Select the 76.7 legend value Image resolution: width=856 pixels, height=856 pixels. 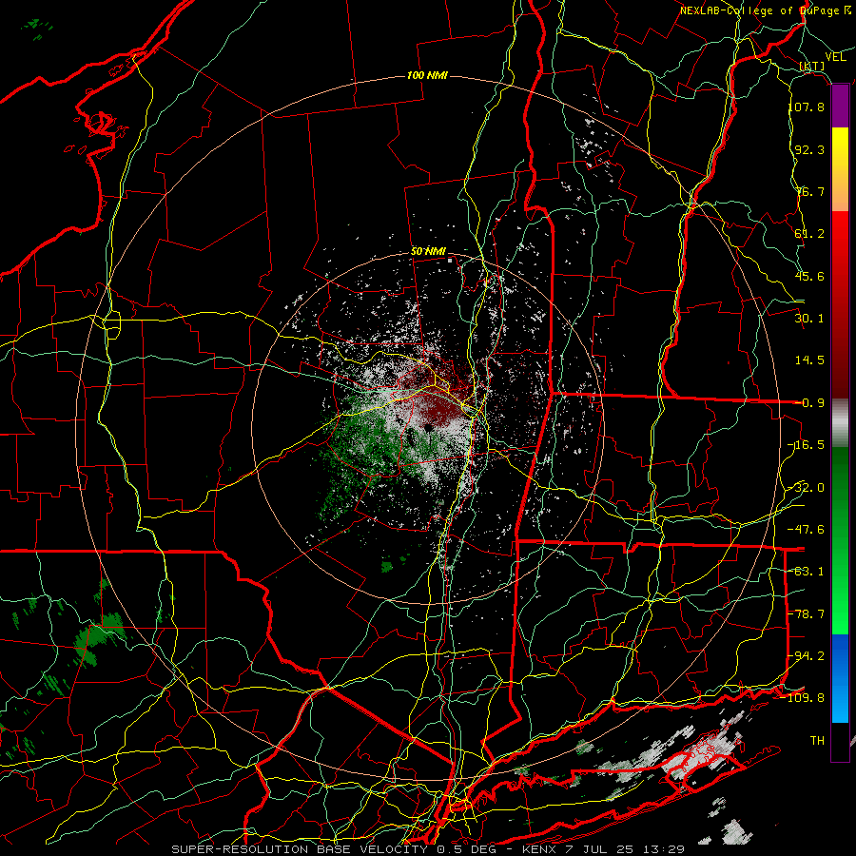(x=809, y=191)
